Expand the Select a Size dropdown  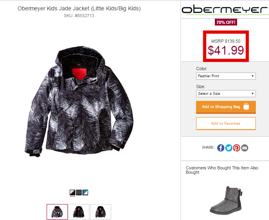pos(226,94)
